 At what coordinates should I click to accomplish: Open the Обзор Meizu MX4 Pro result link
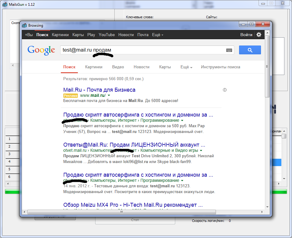tap(133, 205)
